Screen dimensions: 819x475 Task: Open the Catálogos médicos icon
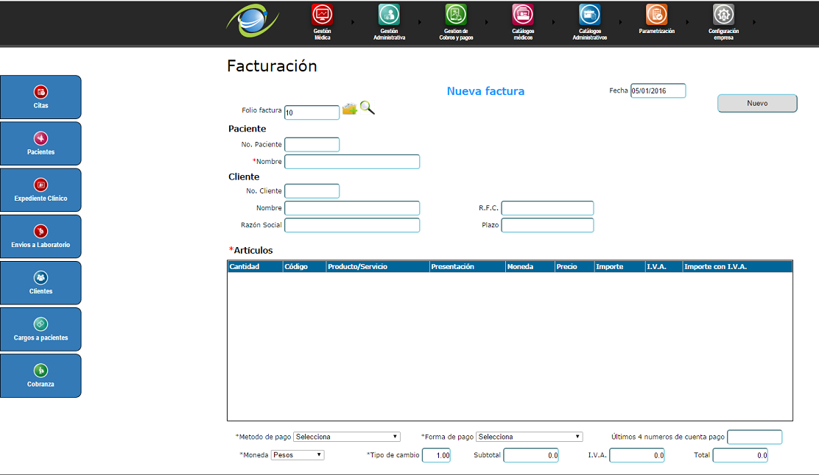[523, 15]
